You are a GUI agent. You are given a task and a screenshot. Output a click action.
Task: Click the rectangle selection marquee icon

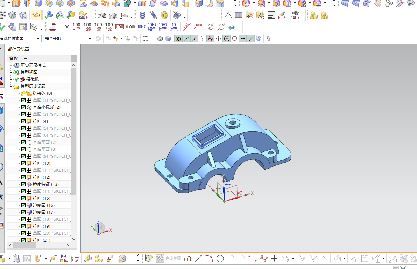[146, 38]
